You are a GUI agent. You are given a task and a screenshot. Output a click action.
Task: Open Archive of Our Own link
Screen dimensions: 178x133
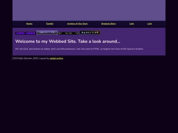[x=77, y=24]
